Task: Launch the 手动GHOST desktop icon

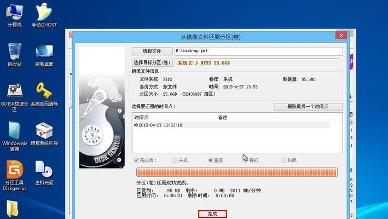Action: tap(44, 15)
